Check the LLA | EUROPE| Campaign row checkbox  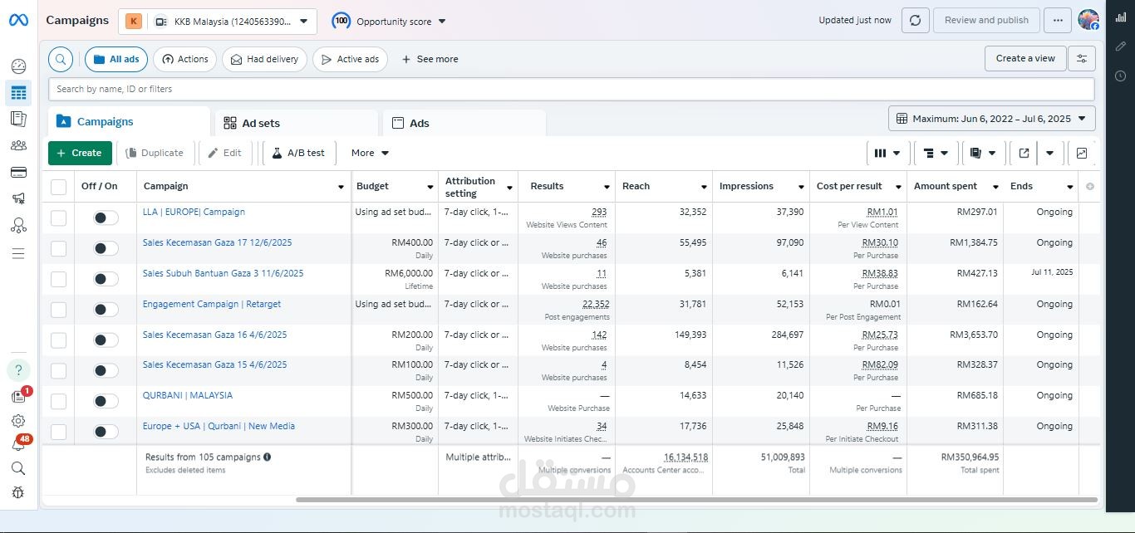click(58, 218)
